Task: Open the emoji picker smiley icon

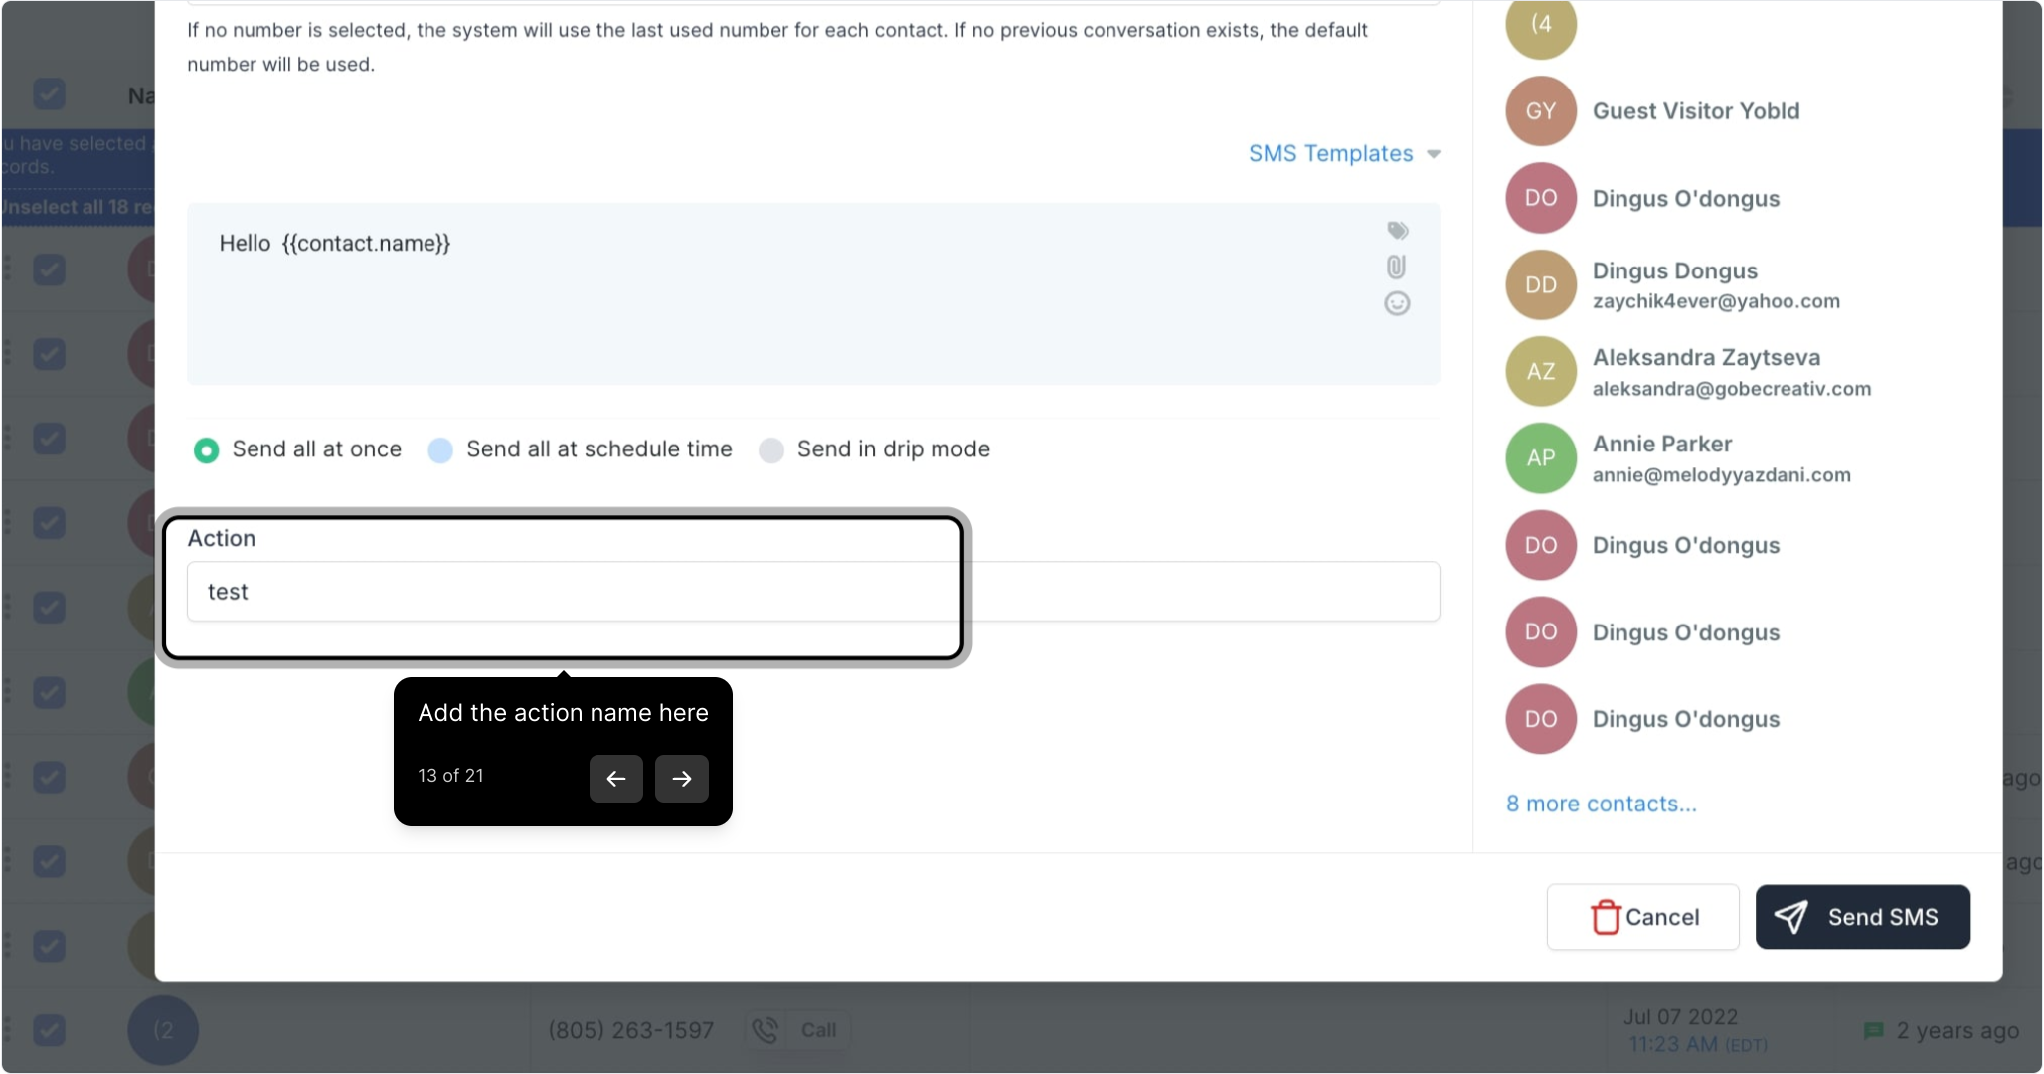Action: click(x=1397, y=303)
